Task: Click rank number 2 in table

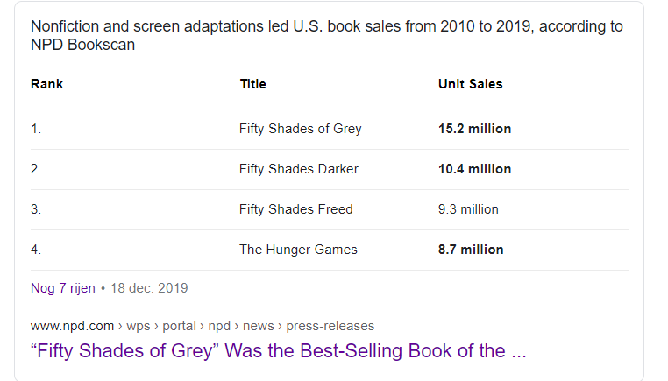Action: 36,169
